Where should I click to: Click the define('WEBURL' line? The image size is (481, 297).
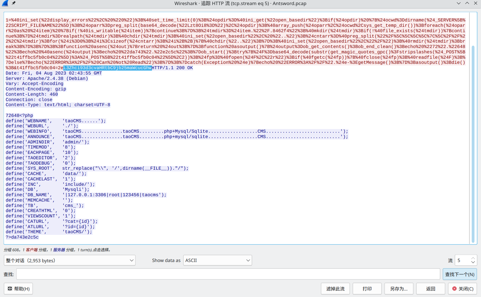tap(42, 126)
